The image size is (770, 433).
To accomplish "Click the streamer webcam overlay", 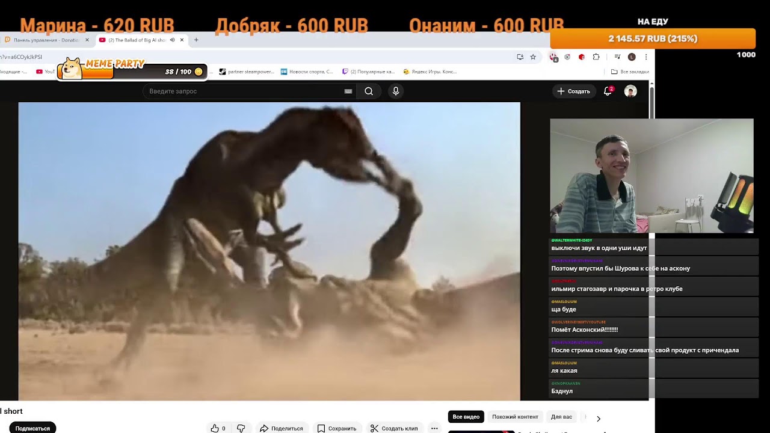I will [x=651, y=176].
